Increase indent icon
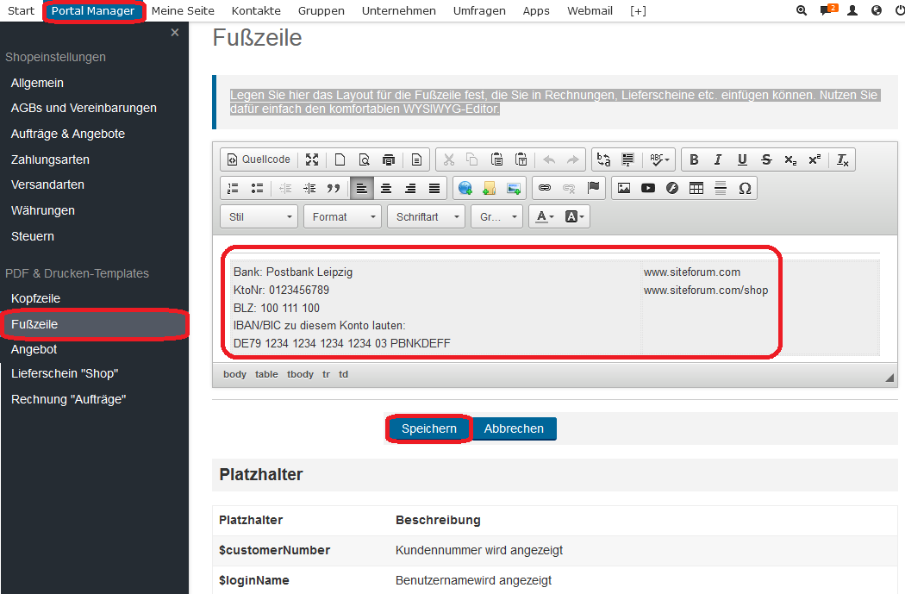This screenshot has width=905, height=594. click(x=309, y=188)
